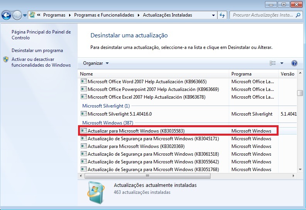Click Actualizações Instaladas breadcrumb

click(167, 15)
